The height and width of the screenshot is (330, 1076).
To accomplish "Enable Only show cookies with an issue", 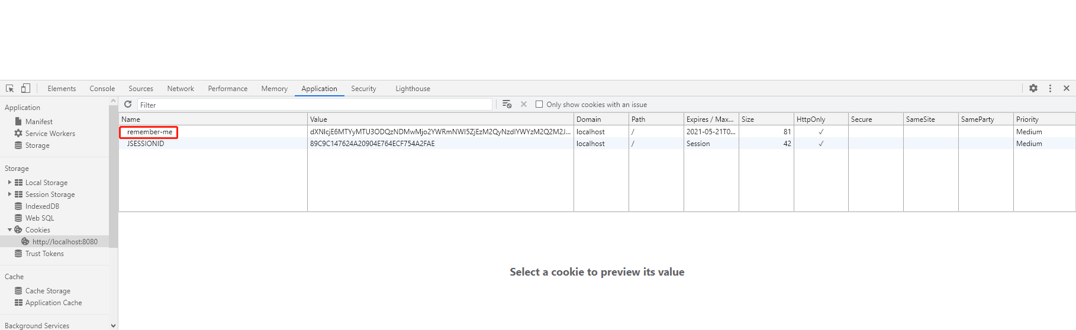I will click(539, 104).
